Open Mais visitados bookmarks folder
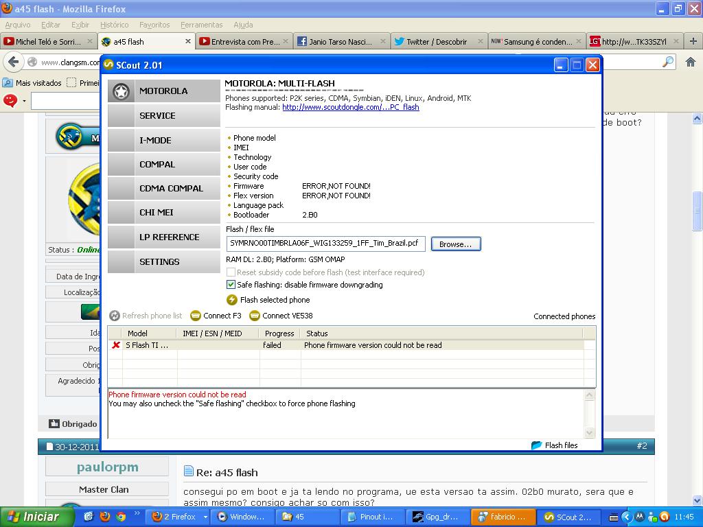Image resolution: width=703 pixels, height=527 pixels. [32, 83]
